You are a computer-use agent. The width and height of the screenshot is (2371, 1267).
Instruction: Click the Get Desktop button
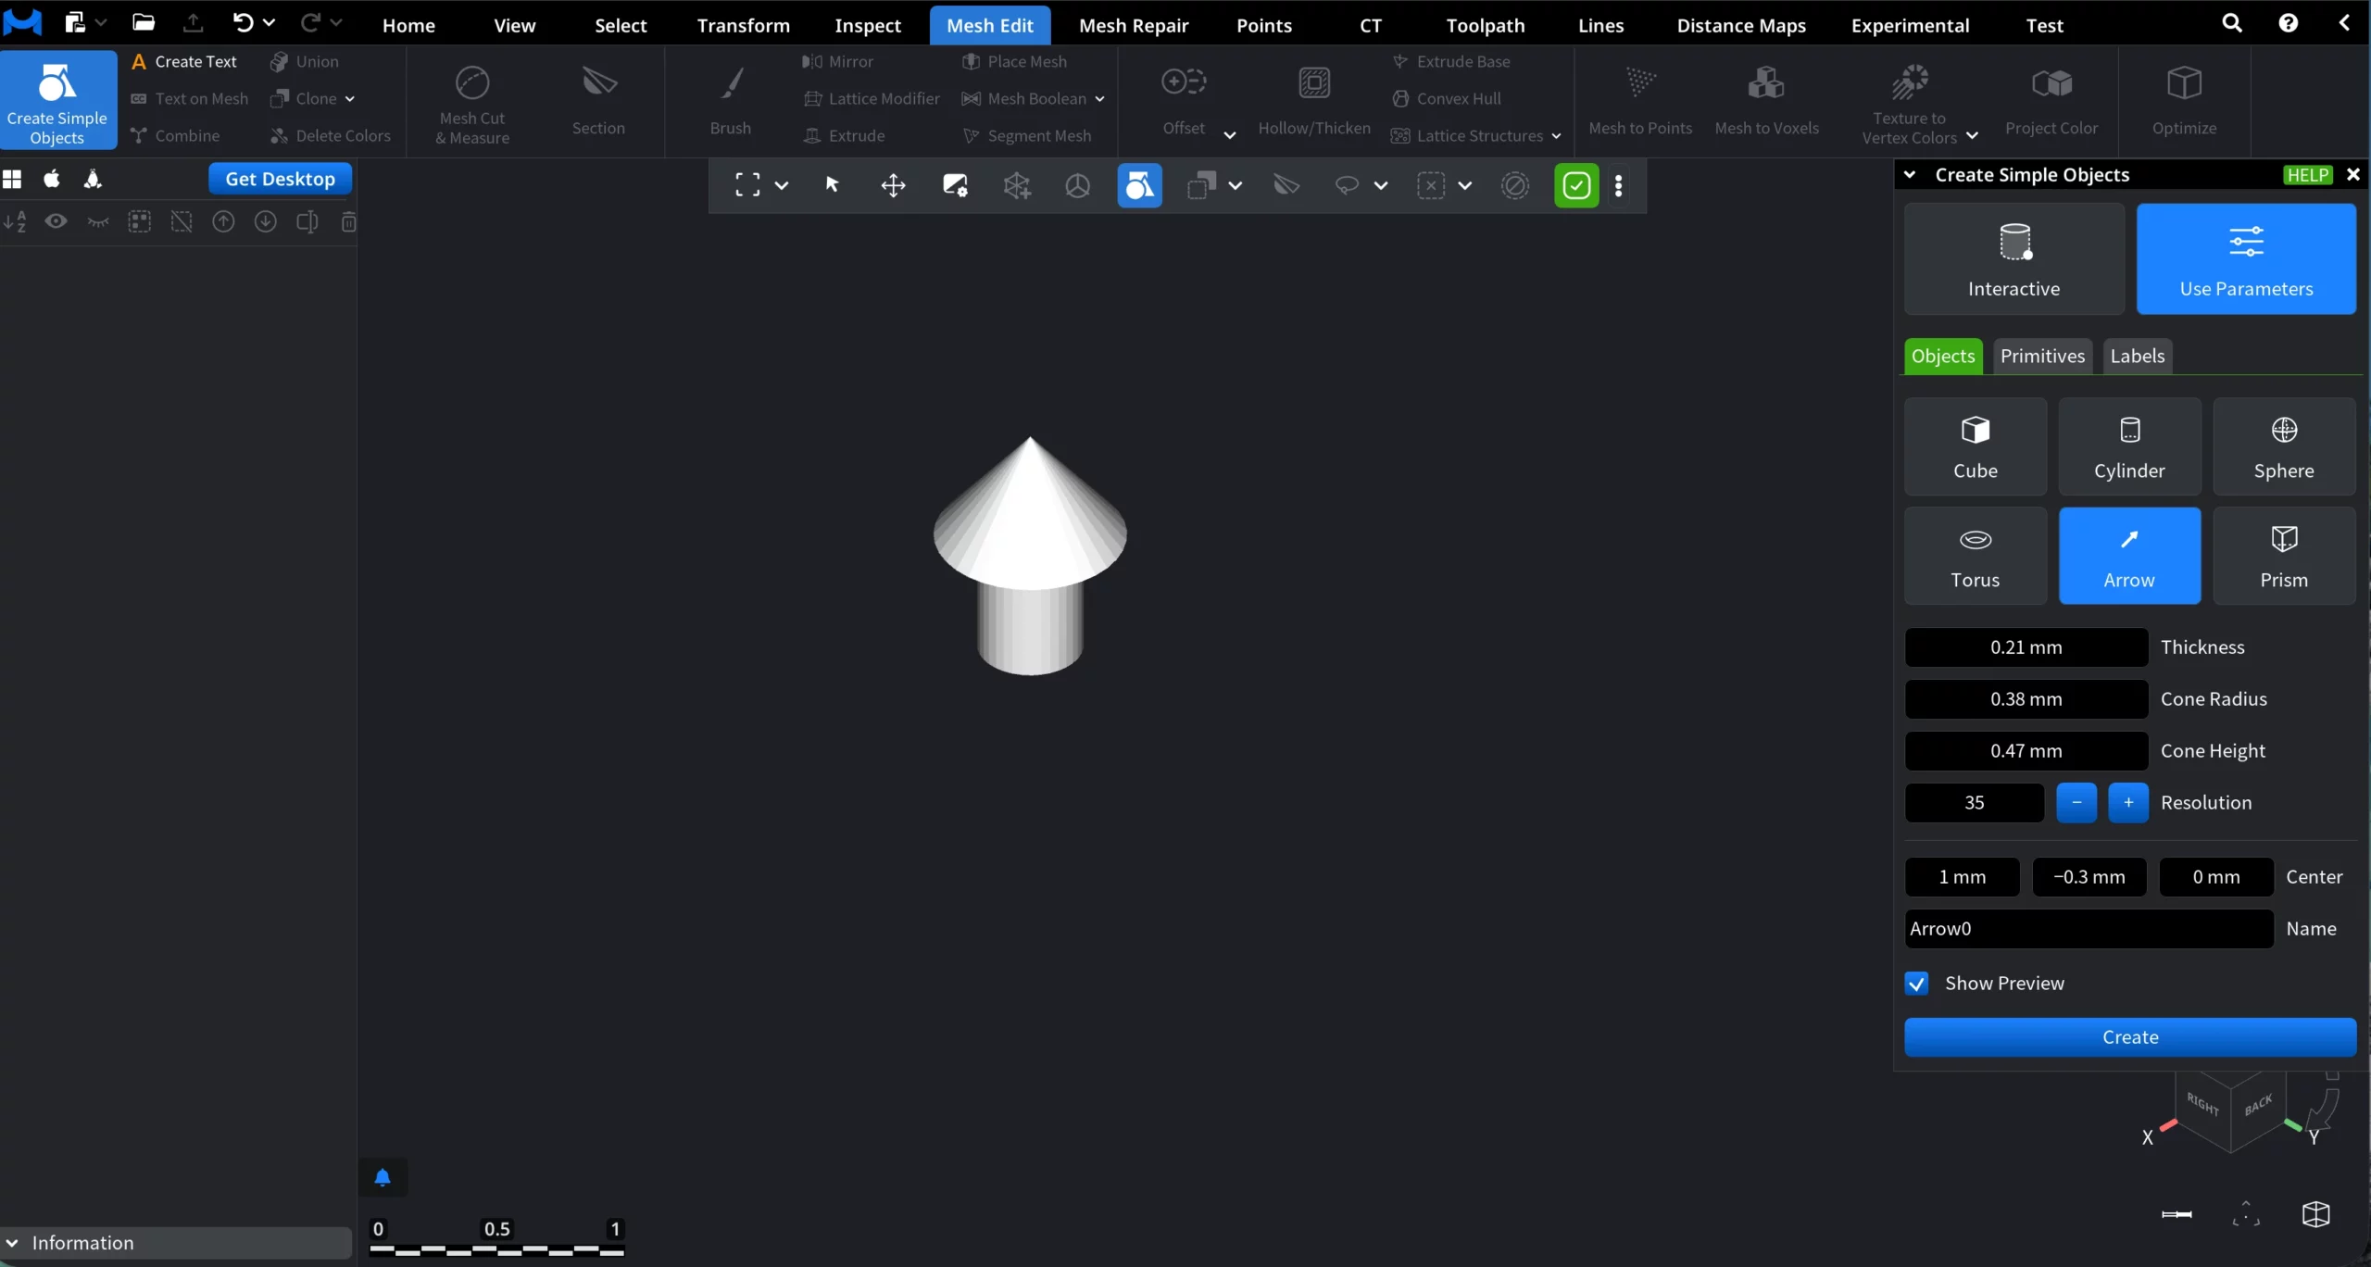click(279, 178)
